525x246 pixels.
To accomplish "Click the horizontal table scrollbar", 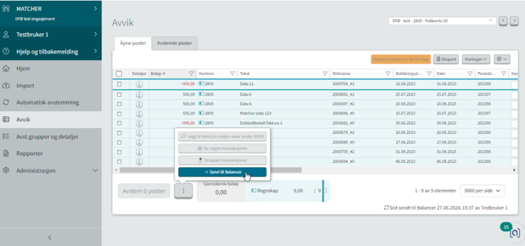I will pyautogui.click(x=211, y=170).
